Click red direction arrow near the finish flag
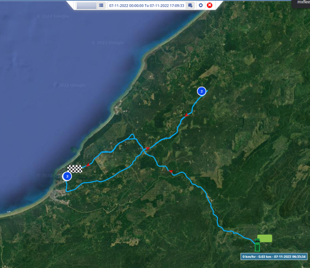310x268 pixels. [88, 165]
